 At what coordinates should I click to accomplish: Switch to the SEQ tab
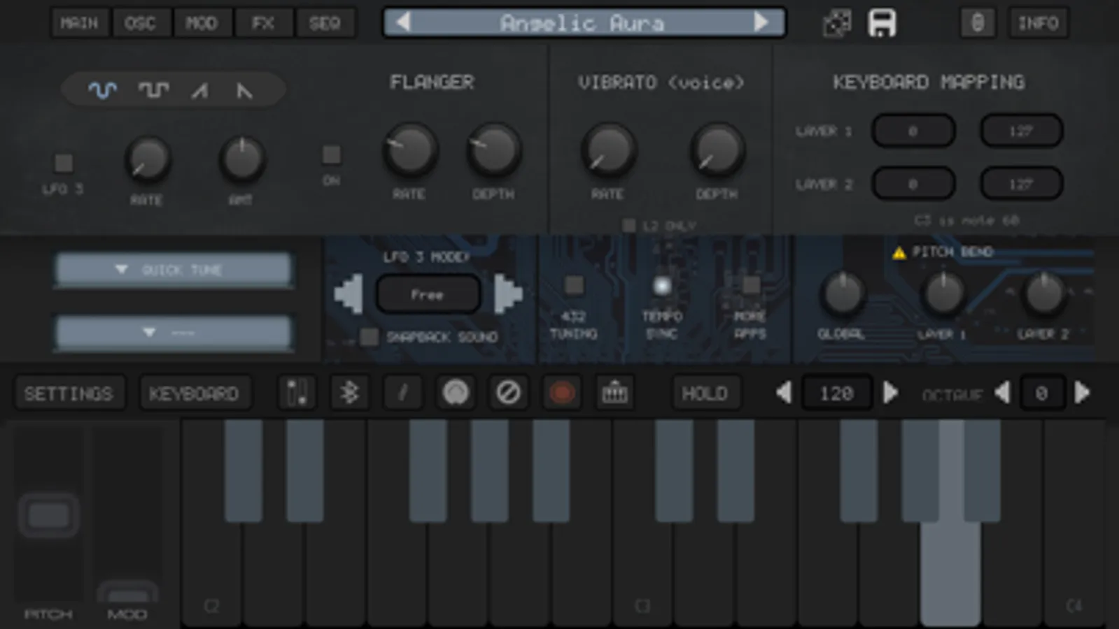coord(325,23)
